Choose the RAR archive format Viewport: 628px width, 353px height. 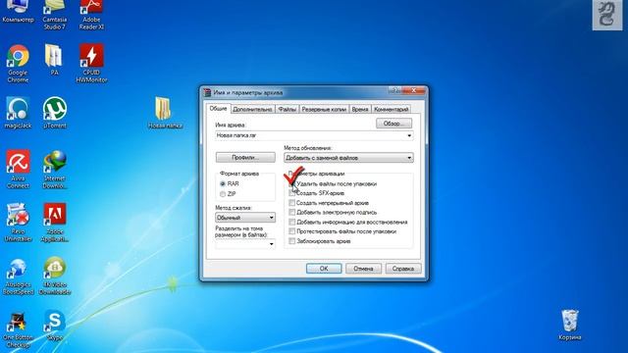click(x=223, y=183)
